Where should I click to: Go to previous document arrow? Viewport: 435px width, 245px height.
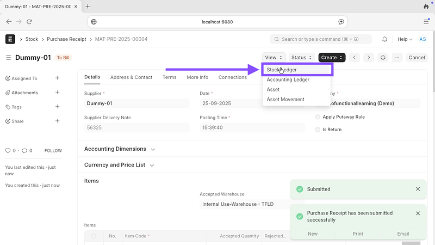355,58
